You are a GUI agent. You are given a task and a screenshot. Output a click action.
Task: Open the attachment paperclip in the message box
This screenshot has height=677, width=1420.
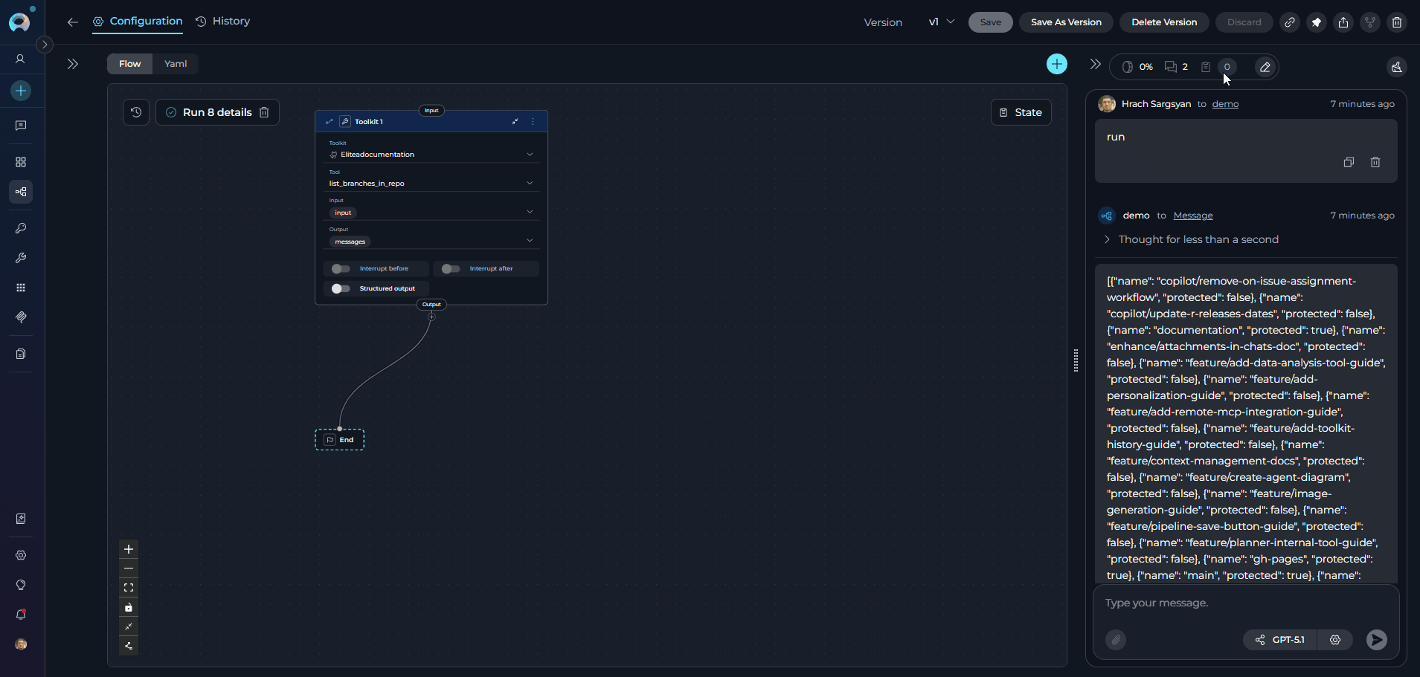(1114, 640)
